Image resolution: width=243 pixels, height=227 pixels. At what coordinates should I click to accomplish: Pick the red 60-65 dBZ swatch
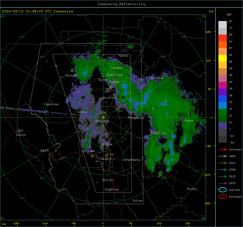[x=222, y=38]
